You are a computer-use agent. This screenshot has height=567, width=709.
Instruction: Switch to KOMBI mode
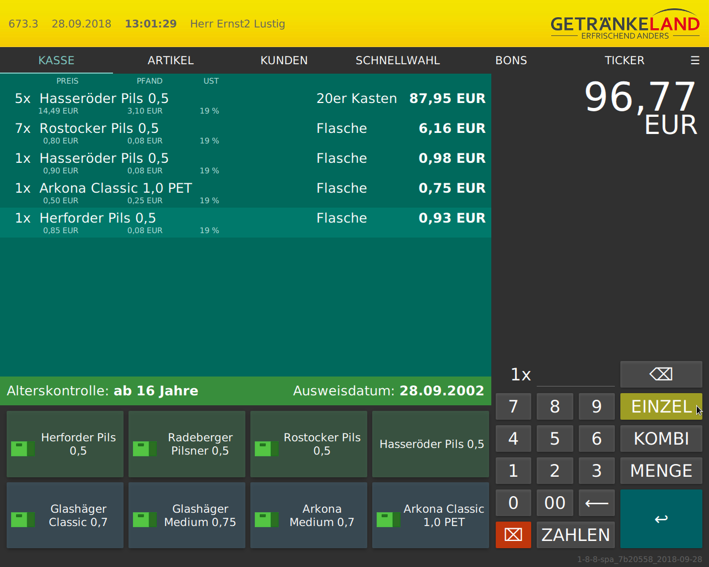click(x=661, y=439)
